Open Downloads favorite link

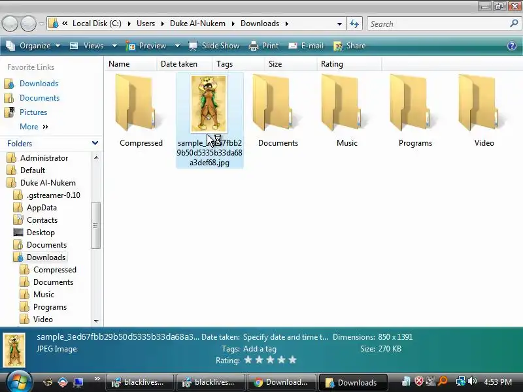point(39,84)
